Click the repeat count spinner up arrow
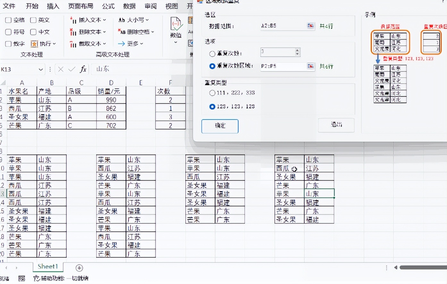This screenshot has width=447, height=284. (297, 50)
